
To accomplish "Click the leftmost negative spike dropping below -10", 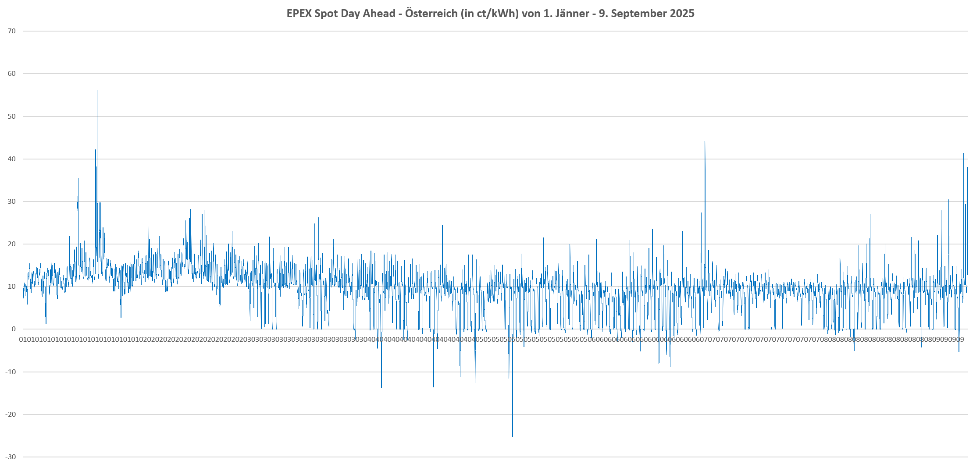I will coord(381,387).
